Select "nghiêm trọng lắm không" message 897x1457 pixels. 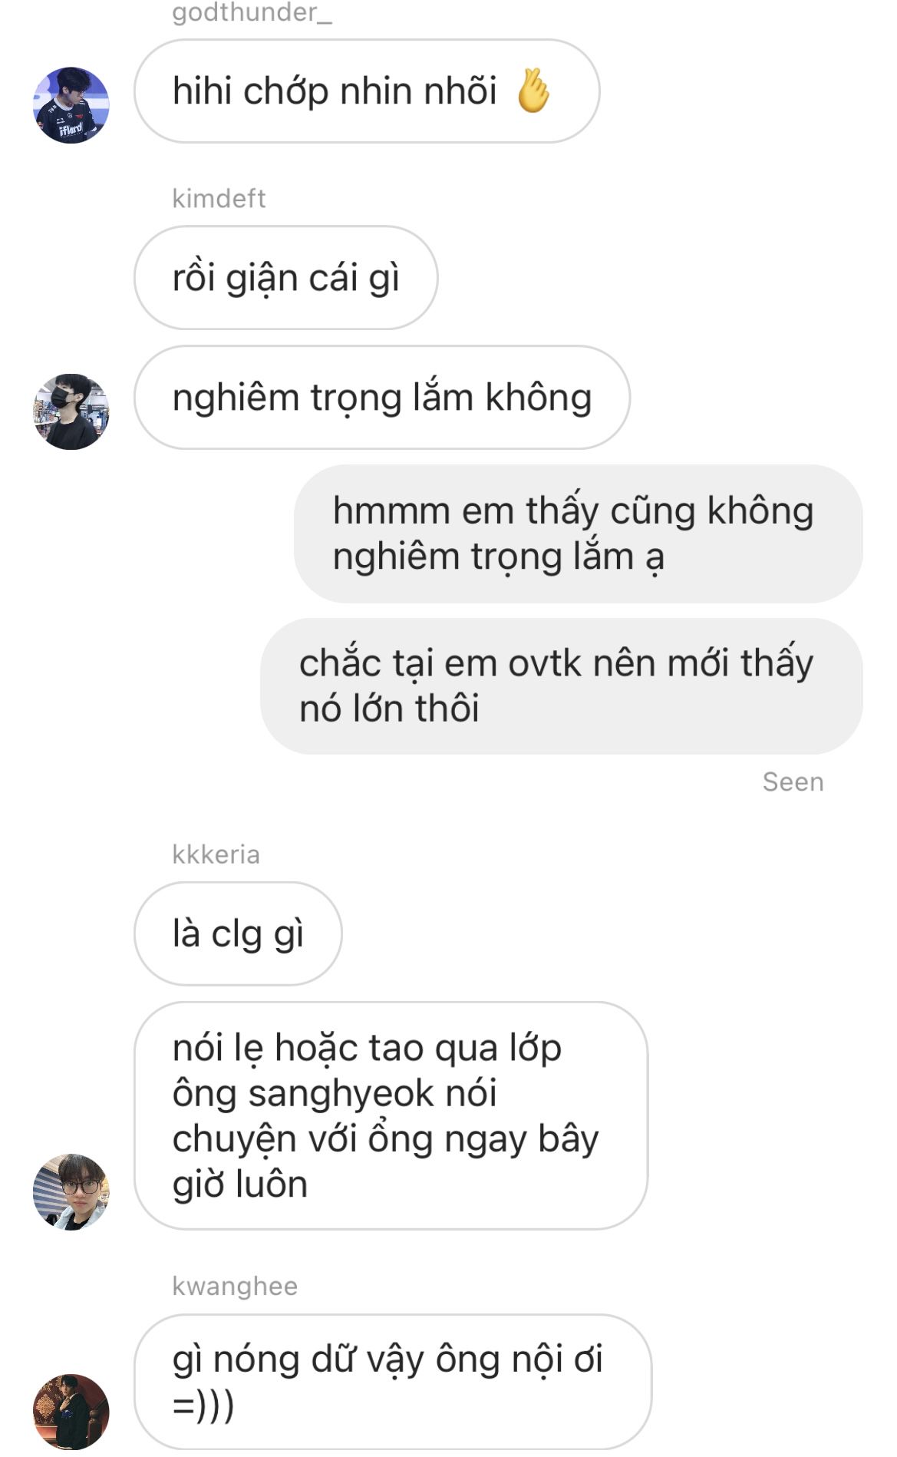382,398
